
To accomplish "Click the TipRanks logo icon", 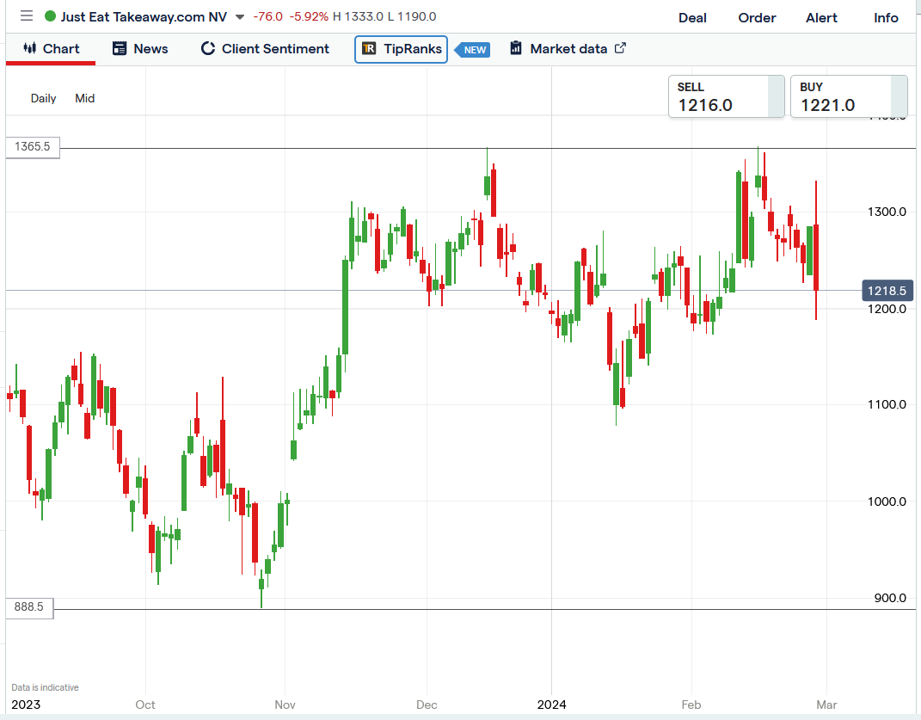I will (369, 48).
